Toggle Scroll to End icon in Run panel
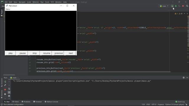Screen dimensions: 189x106 click(x=9, y=92)
